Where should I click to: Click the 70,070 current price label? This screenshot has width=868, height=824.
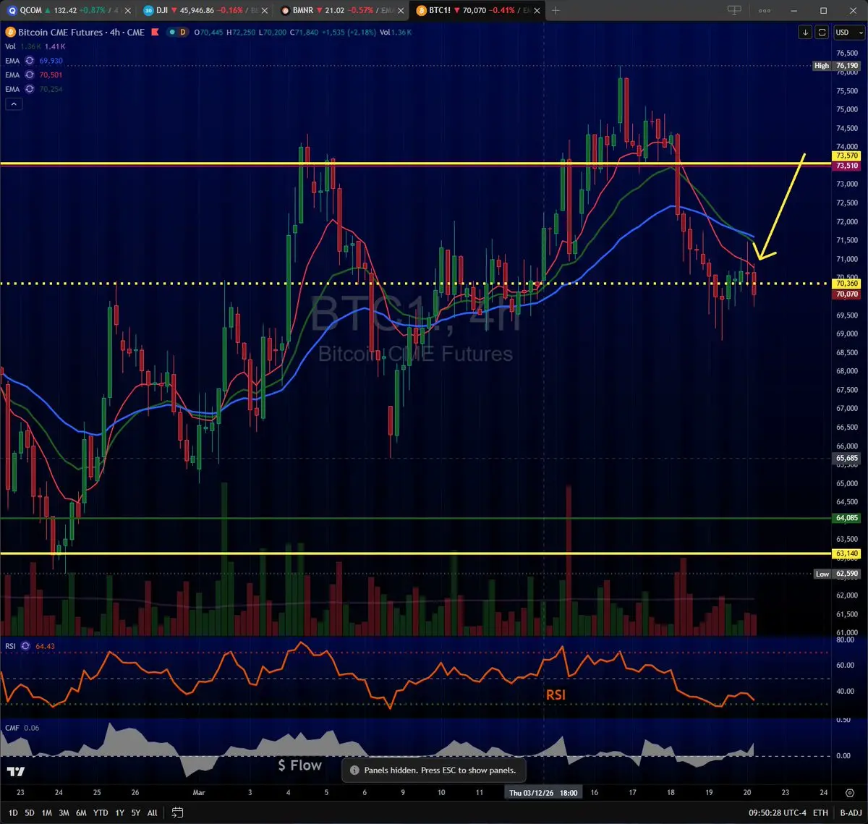pyautogui.click(x=847, y=294)
